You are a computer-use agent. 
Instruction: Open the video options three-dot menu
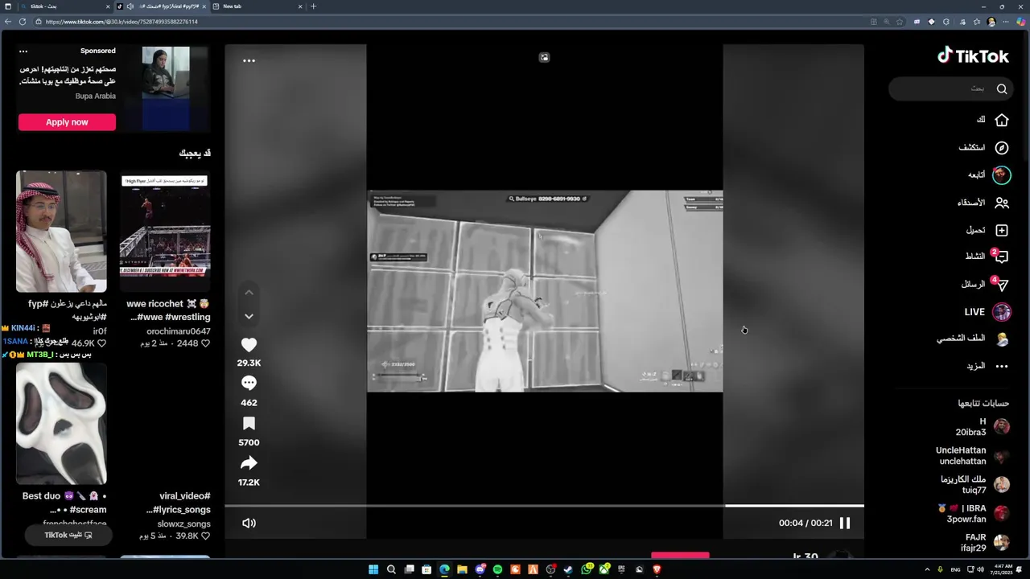(249, 60)
